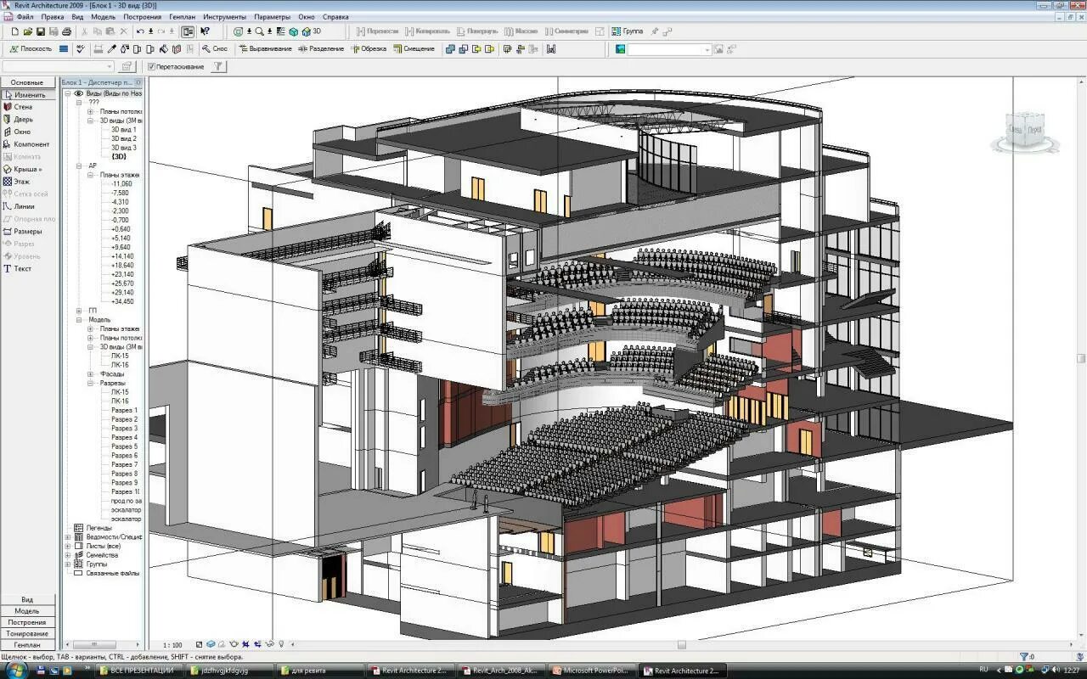Select the eyedropper match-type icon
Image resolution: width=1087 pixels, height=679 pixels.
coord(111,49)
